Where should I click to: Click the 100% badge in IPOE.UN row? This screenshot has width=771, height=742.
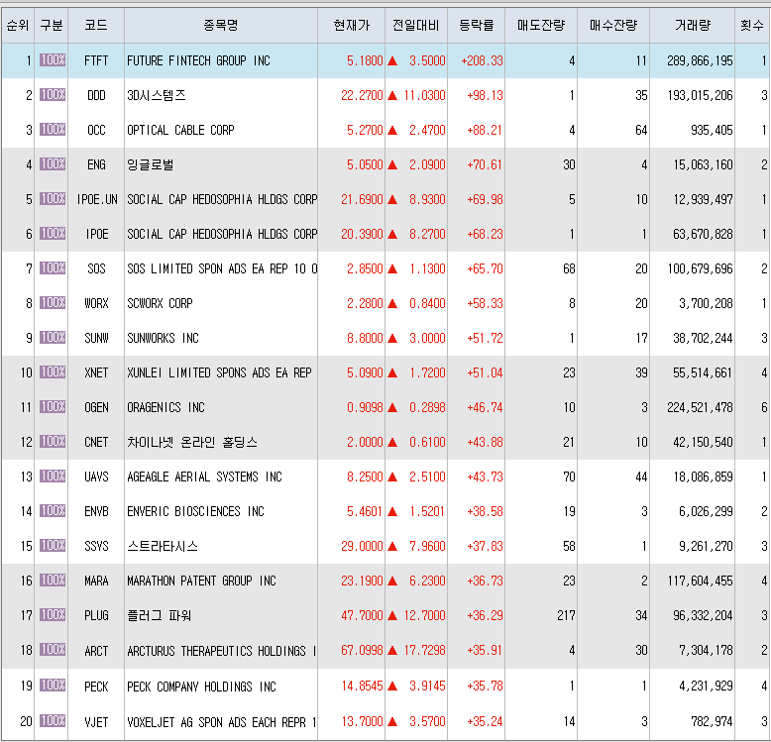[53, 198]
